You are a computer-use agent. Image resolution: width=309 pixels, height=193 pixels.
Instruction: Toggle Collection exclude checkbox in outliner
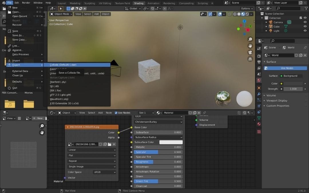click(x=300, y=18)
